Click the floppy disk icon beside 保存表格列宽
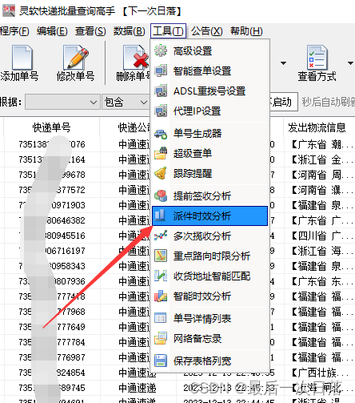 click(161, 361)
